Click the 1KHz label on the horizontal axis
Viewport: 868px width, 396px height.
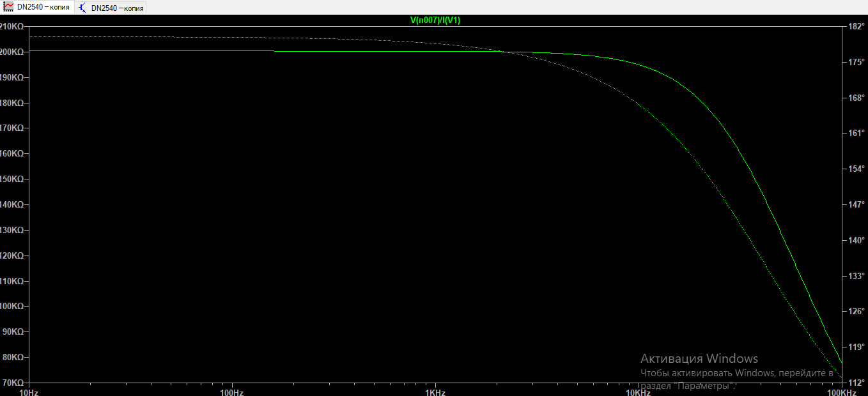[435, 391]
